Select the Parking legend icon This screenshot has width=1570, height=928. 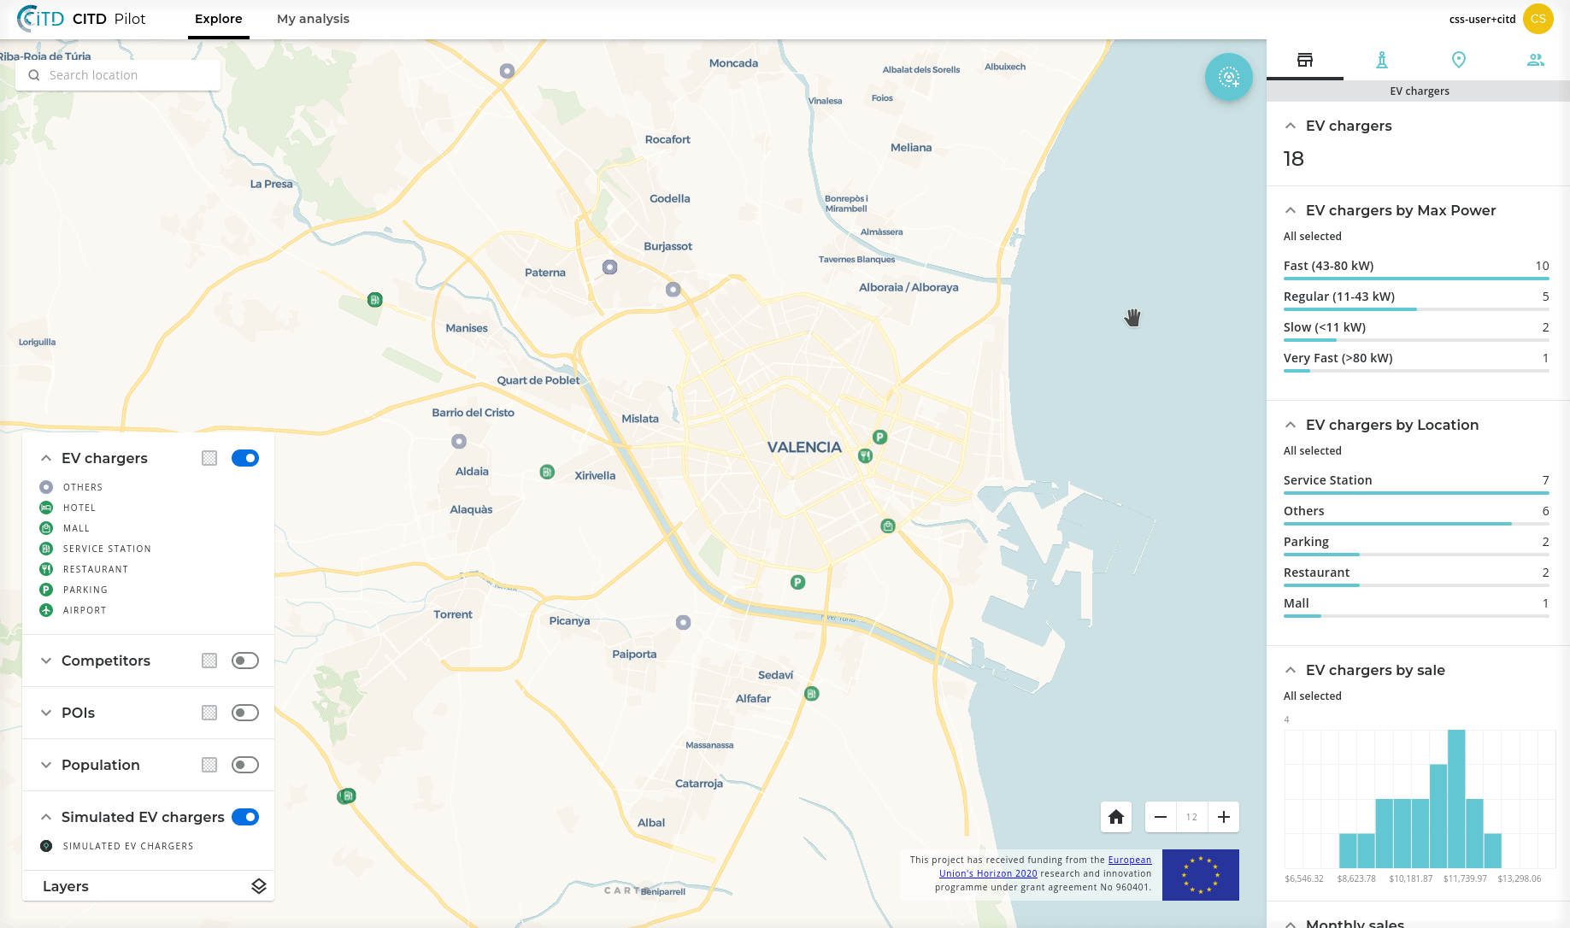[x=45, y=590]
